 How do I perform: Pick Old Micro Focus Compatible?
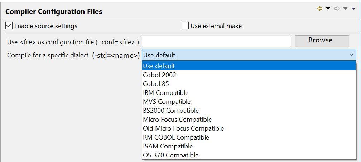(249, 128)
